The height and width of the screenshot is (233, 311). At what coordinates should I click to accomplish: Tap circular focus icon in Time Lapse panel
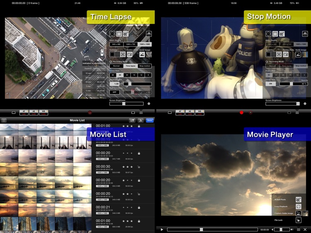click(x=112, y=34)
